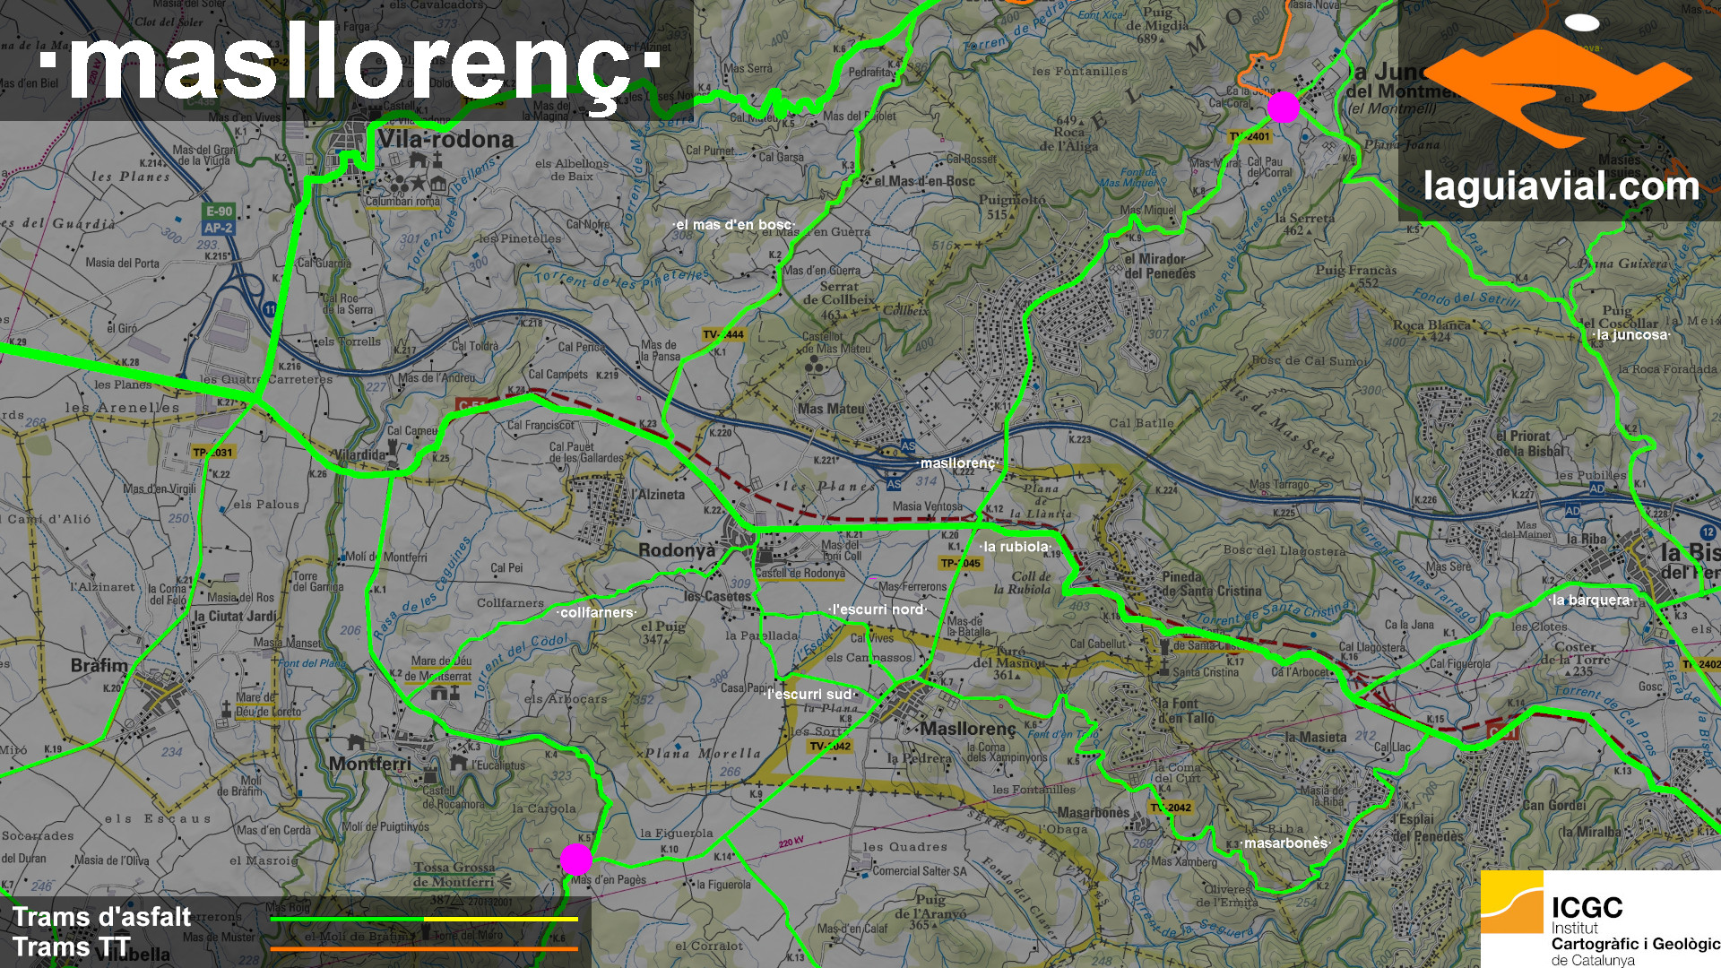
Task: Select the 'Trams TT' legend label
Action: (x=72, y=946)
